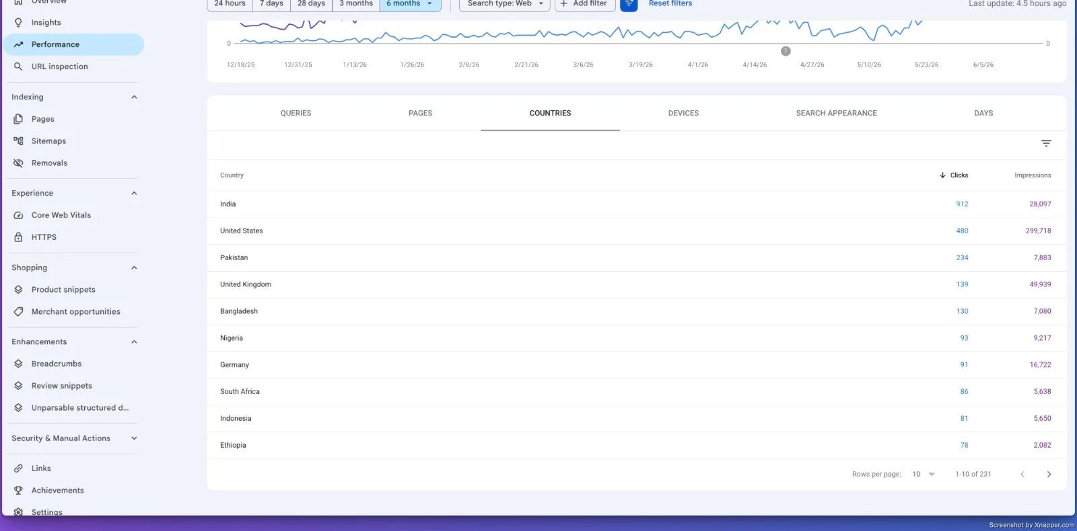The image size is (1077, 531).
Task: Click the Removals crossed-eye icon
Action: [x=18, y=163]
